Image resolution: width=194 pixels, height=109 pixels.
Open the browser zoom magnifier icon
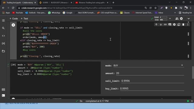tap(146, 8)
